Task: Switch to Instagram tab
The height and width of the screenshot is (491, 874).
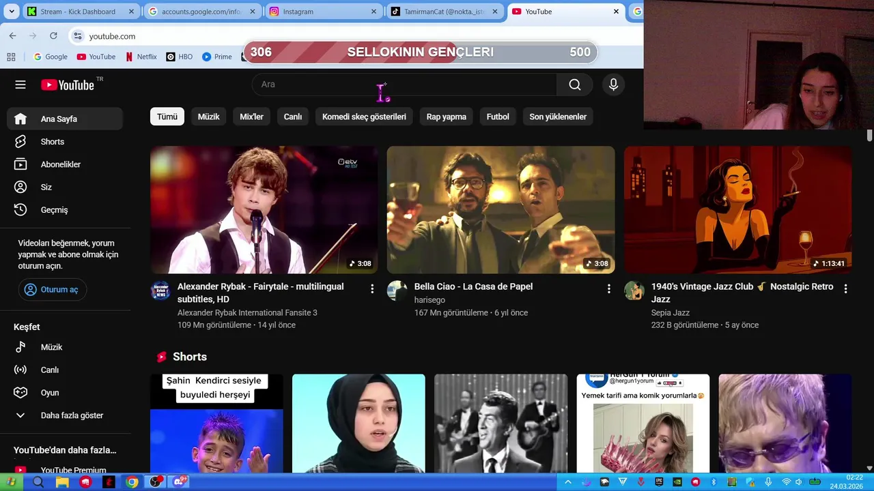Action: 324,12
